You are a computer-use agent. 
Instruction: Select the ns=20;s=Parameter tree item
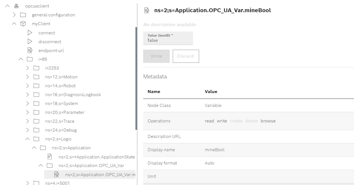click(65, 112)
